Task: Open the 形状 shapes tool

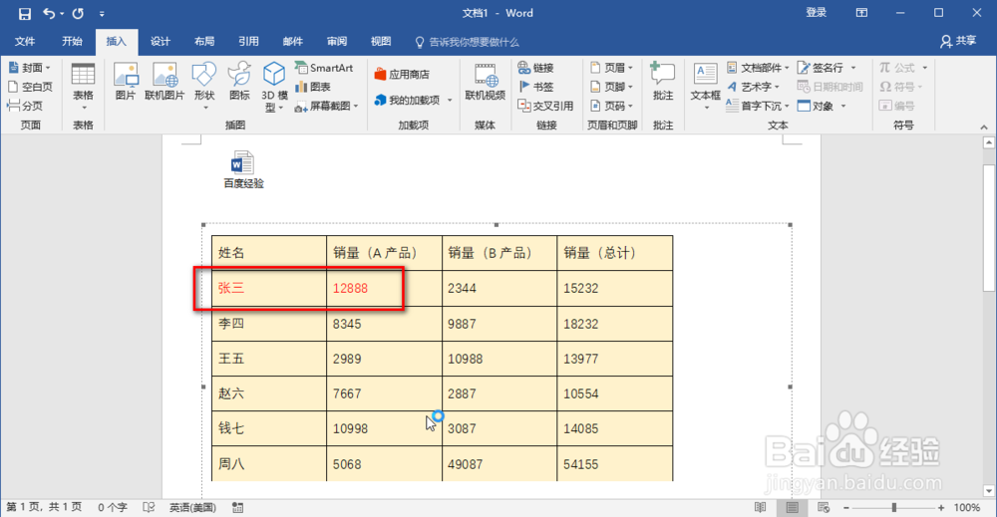Action: tap(204, 86)
